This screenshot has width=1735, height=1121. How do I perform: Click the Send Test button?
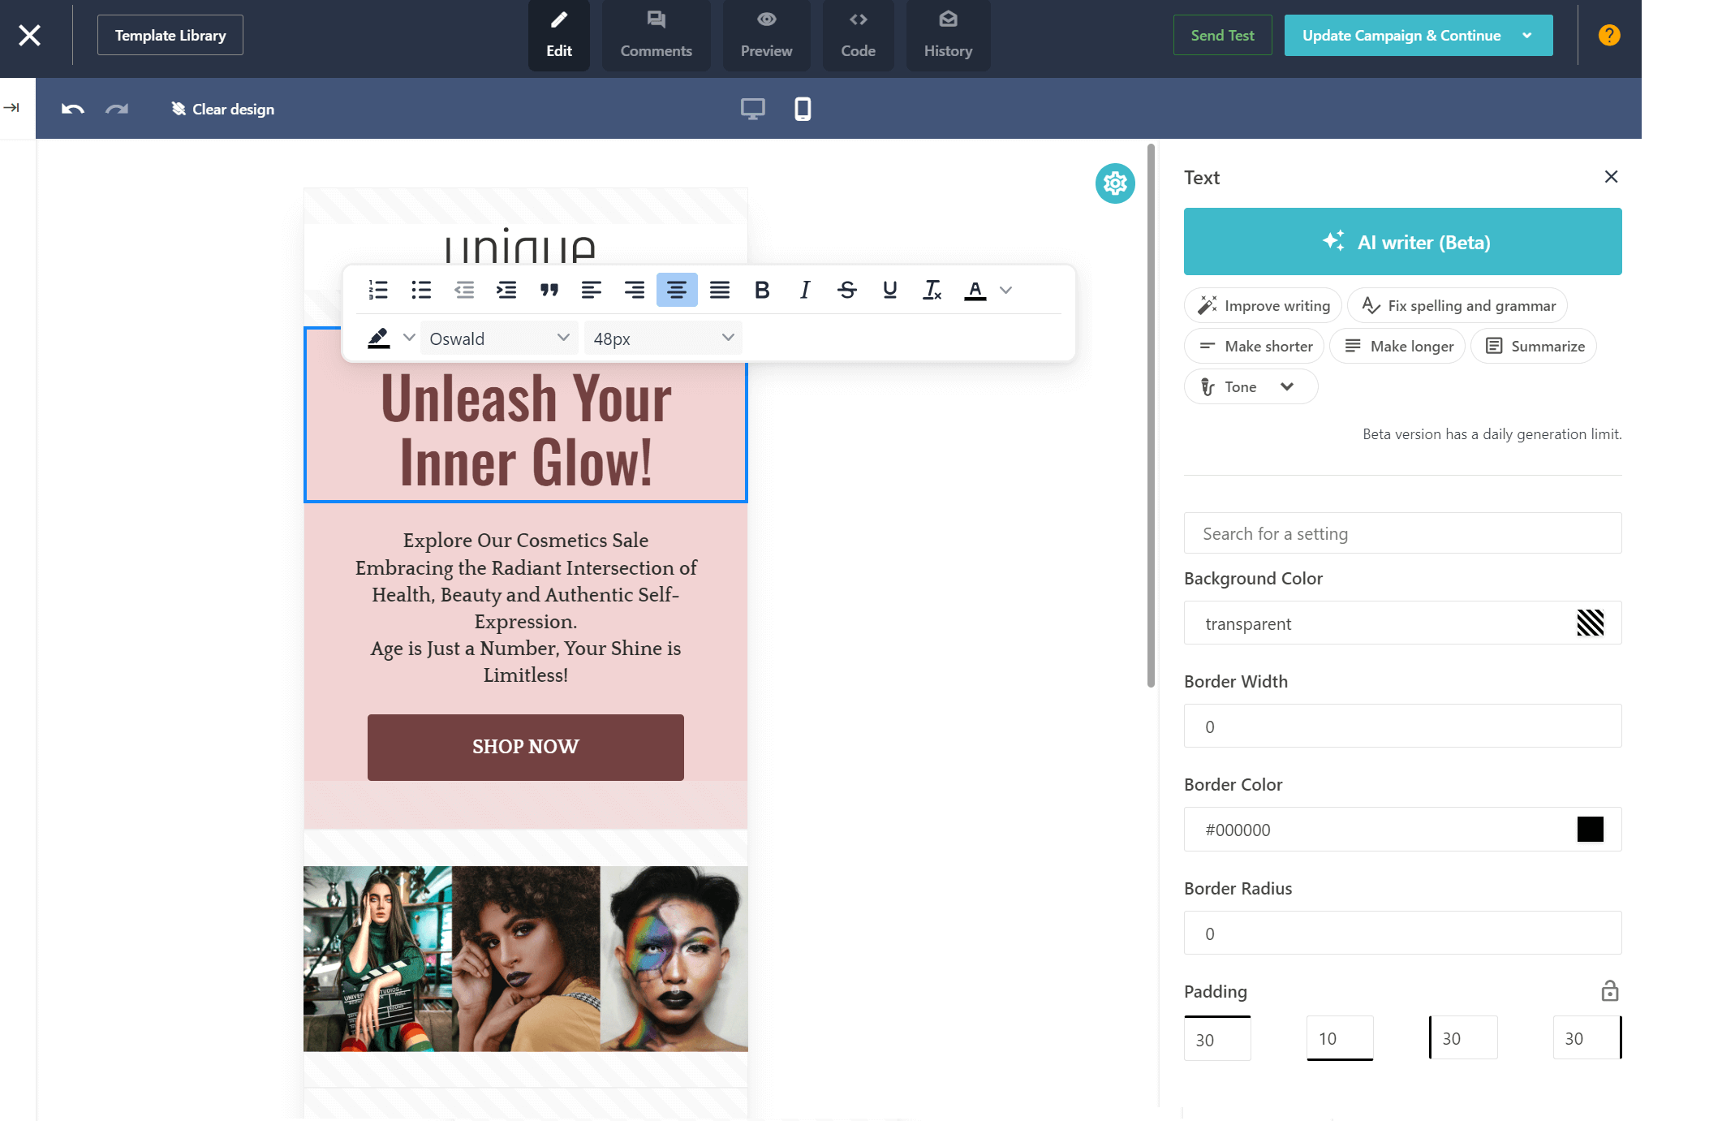point(1221,34)
